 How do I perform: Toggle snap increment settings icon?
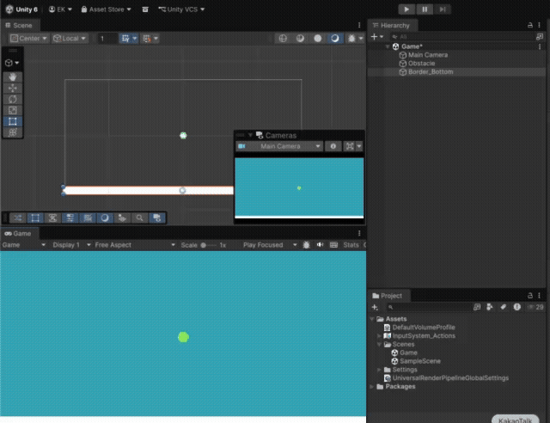(x=147, y=39)
